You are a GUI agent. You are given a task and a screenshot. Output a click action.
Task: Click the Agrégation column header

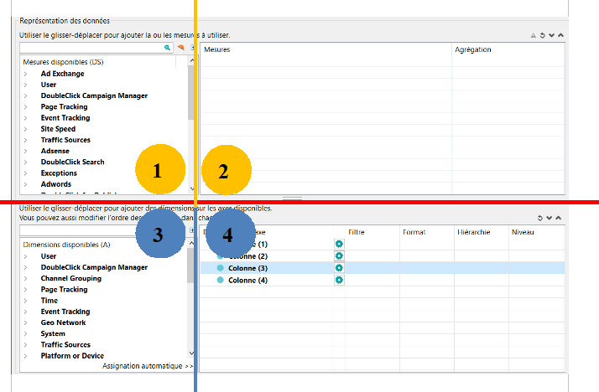click(473, 50)
